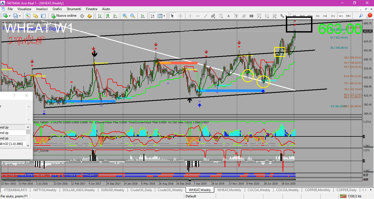
Task: Select the text tool A
Action: point(228,16)
